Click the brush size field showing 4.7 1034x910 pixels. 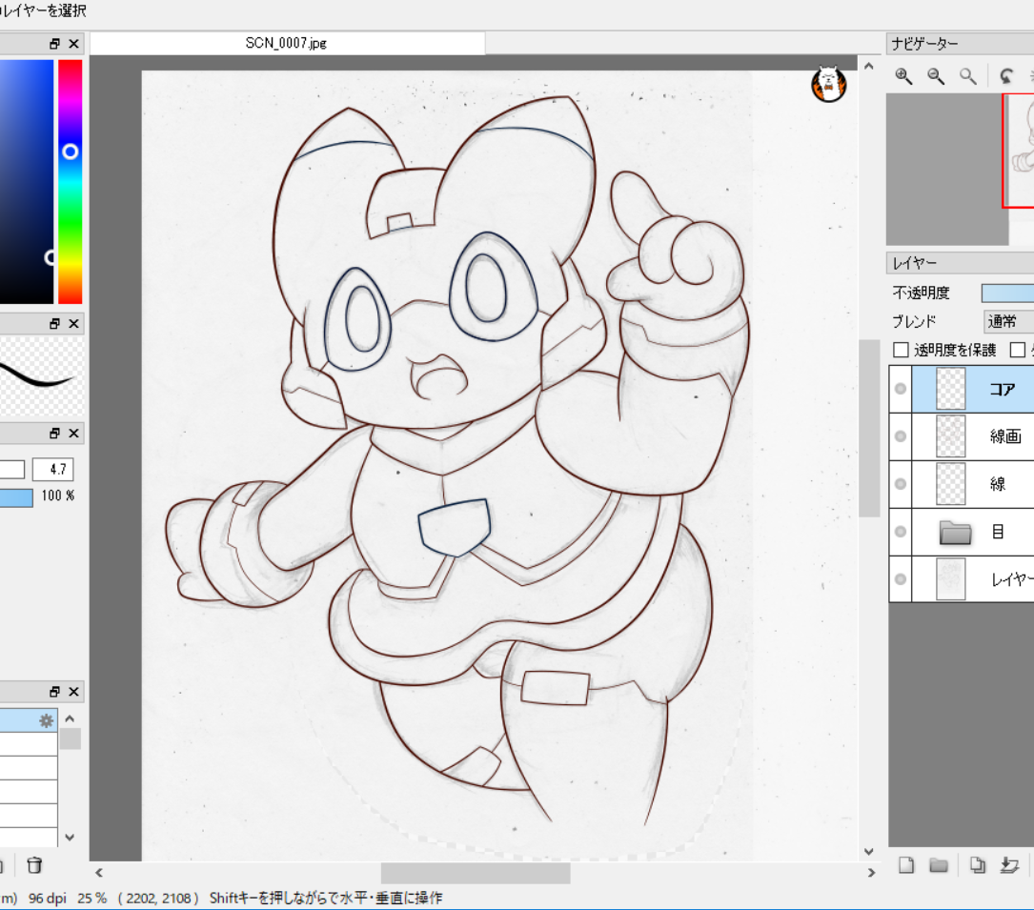click(x=52, y=470)
